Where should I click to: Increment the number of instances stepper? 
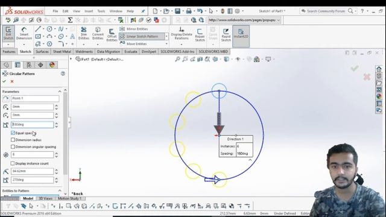point(56,153)
